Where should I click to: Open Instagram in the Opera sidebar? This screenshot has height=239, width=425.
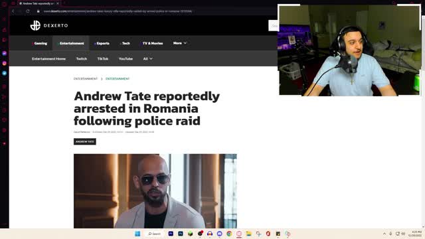pyautogui.click(x=5, y=64)
